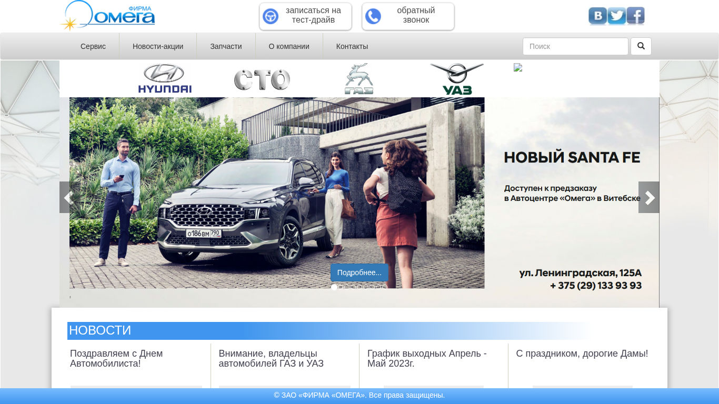This screenshot has height=404, width=719.
Task: Click the '+ 375 (29) 133 93 93' phone number
Action: [596, 286]
